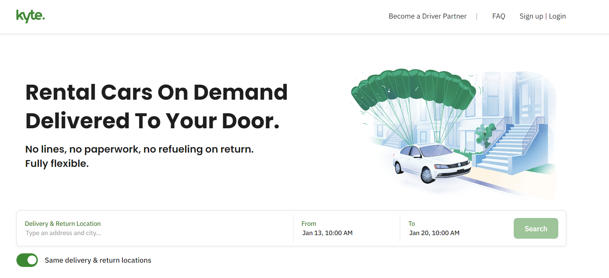Open the From date picker showing Jan 13
Screen dimensions: 609x278
(x=327, y=233)
